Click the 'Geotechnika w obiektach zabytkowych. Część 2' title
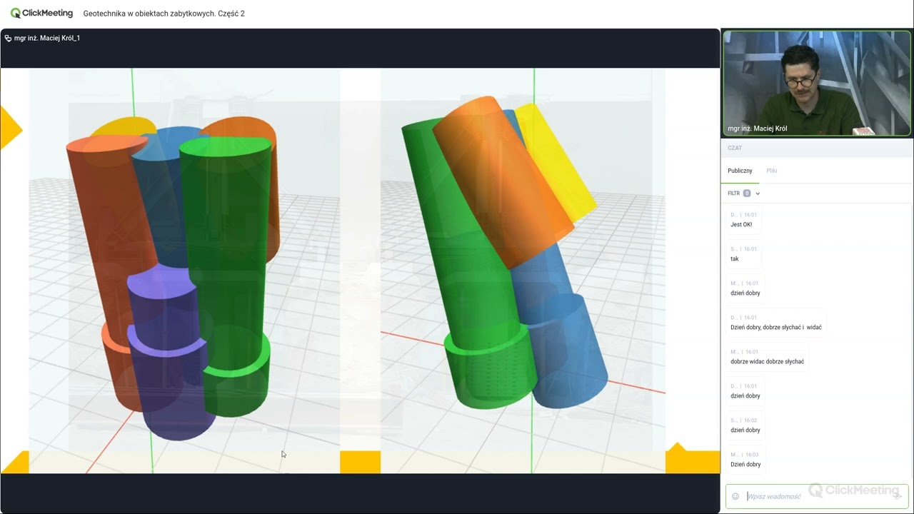Image resolution: width=914 pixels, height=514 pixels. coord(164,14)
